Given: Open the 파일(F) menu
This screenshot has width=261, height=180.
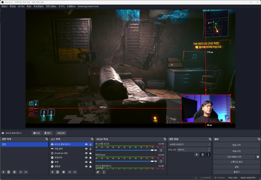Looking at the screenshot, I should click(x=4, y=6).
